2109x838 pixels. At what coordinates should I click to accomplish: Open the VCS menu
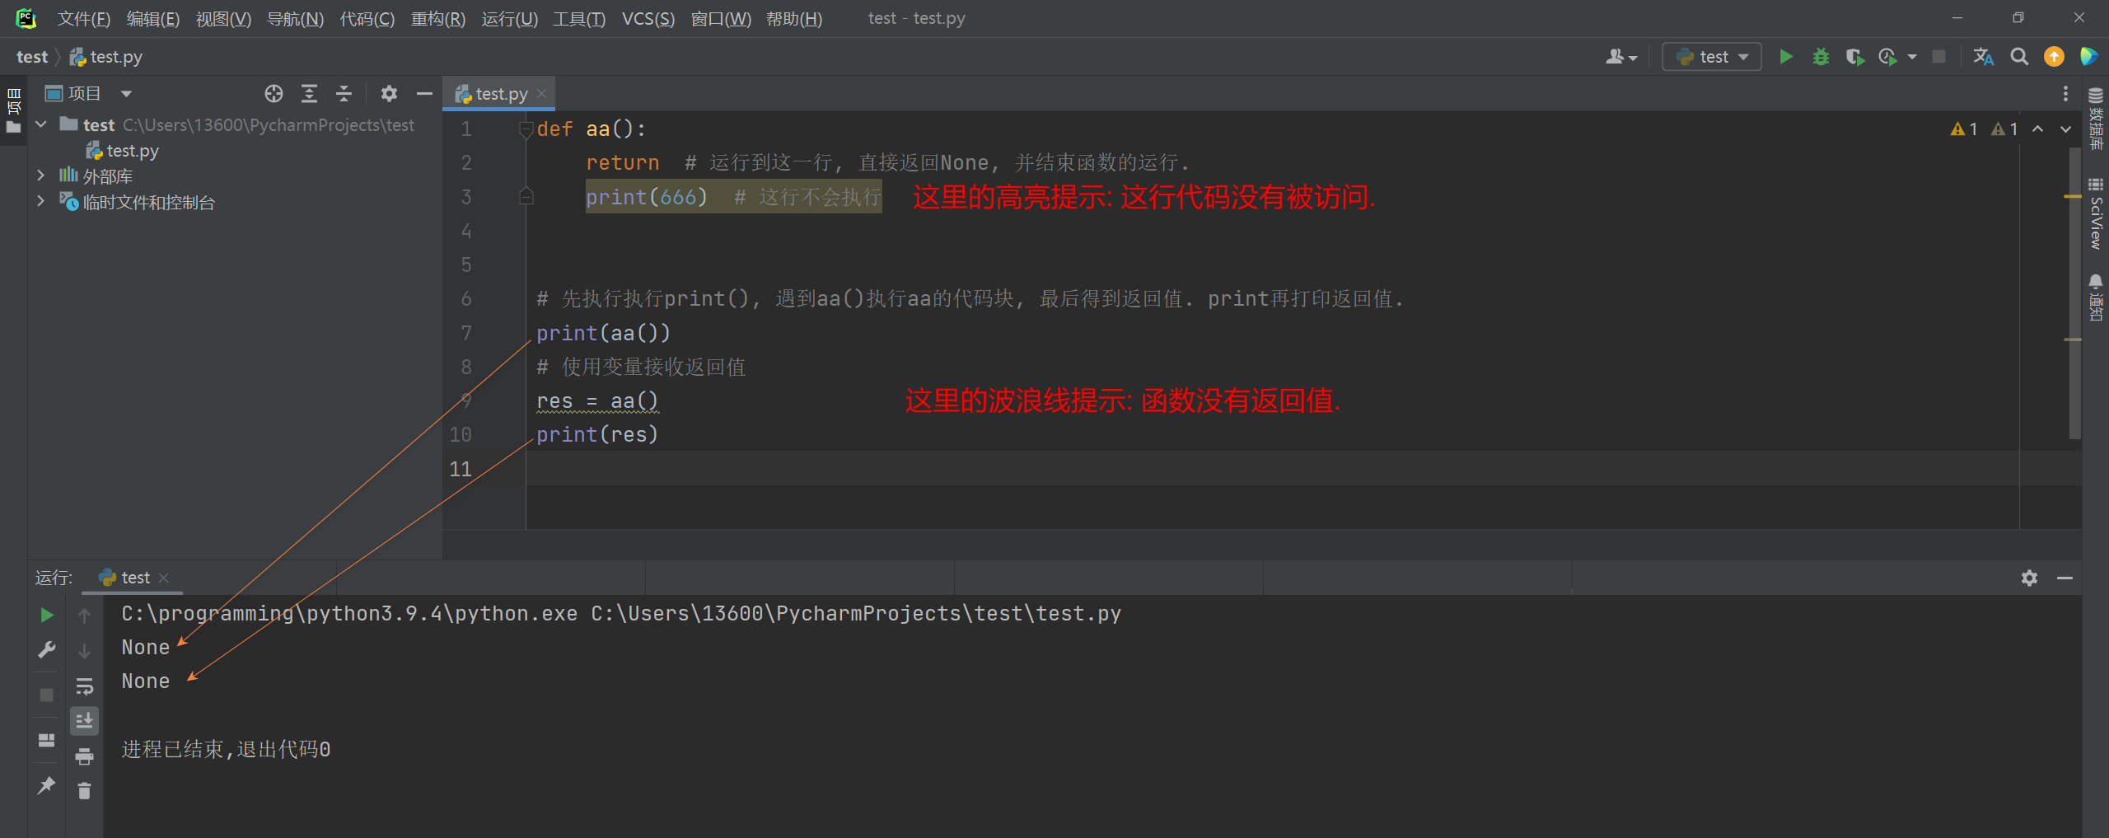pos(648,18)
